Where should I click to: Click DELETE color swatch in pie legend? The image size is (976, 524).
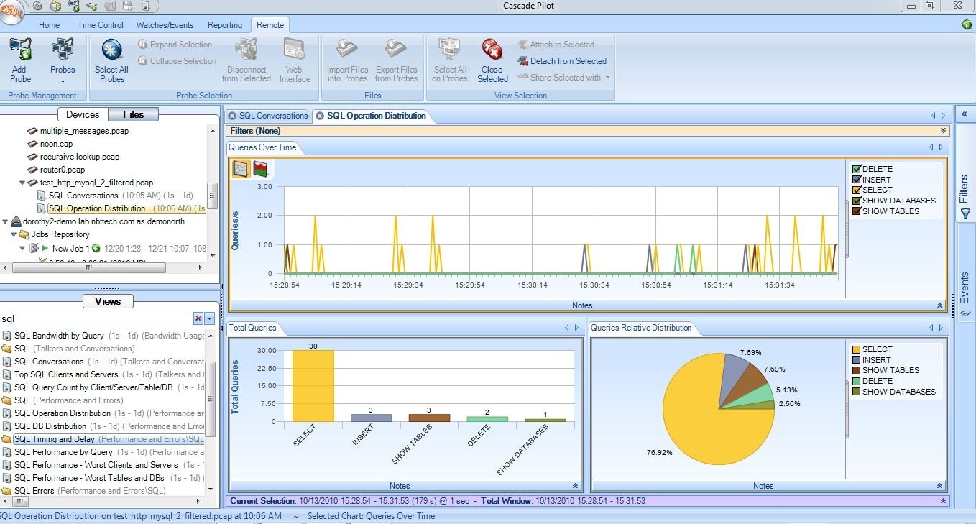point(856,381)
